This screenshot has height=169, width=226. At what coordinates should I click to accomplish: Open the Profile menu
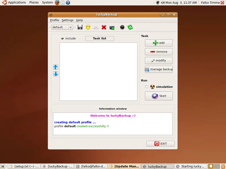click(x=55, y=20)
